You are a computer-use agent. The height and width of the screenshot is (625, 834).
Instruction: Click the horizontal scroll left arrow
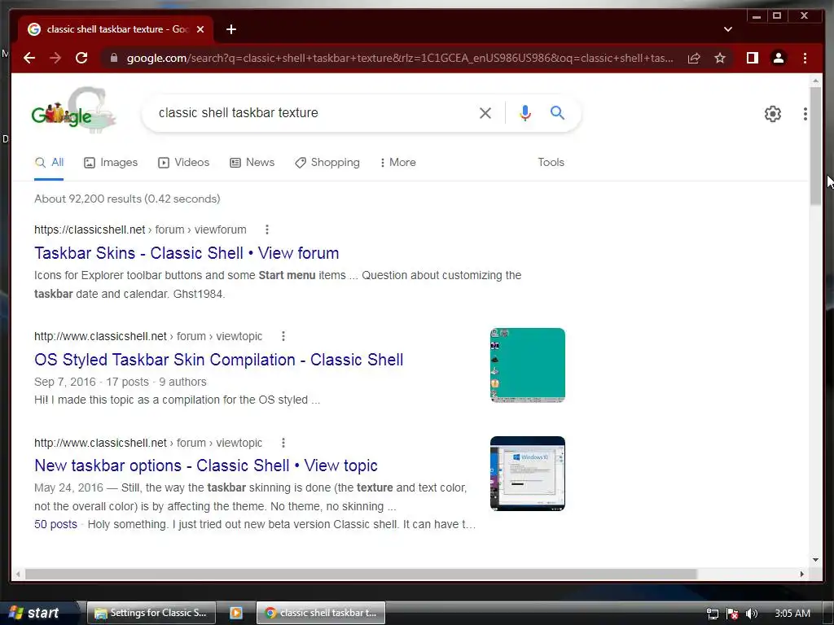[x=18, y=575]
